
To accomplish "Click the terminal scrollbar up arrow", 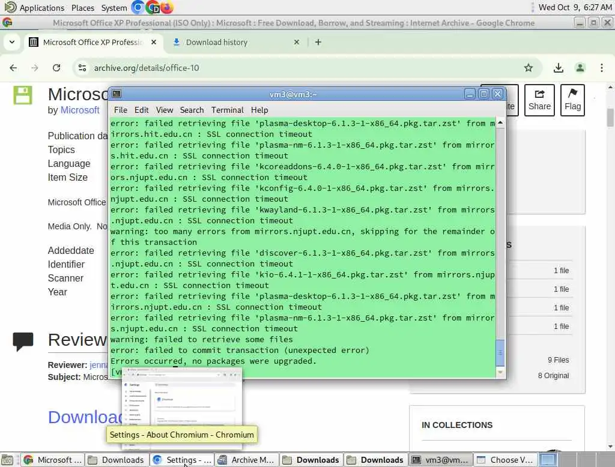I will point(500,122).
